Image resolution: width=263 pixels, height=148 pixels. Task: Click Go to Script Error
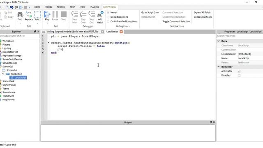(x=150, y=12)
